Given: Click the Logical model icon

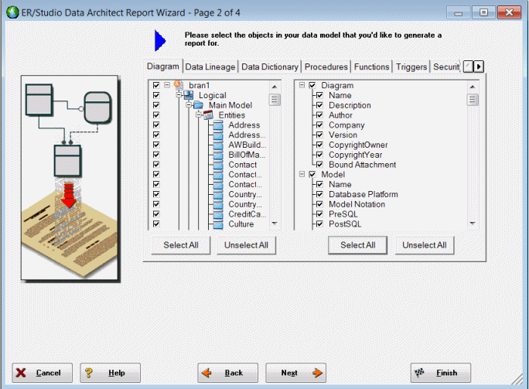Looking at the screenshot, I should 189,95.
